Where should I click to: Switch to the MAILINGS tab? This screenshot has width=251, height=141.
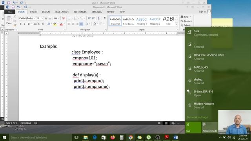(96, 12)
